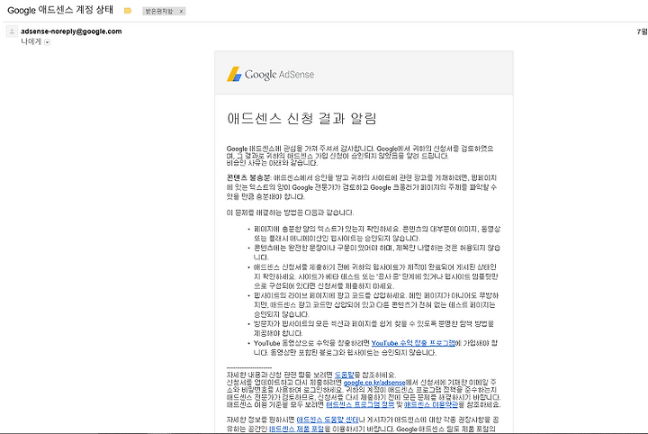Expand recipient details dropdown next to 나에게

coord(47,41)
